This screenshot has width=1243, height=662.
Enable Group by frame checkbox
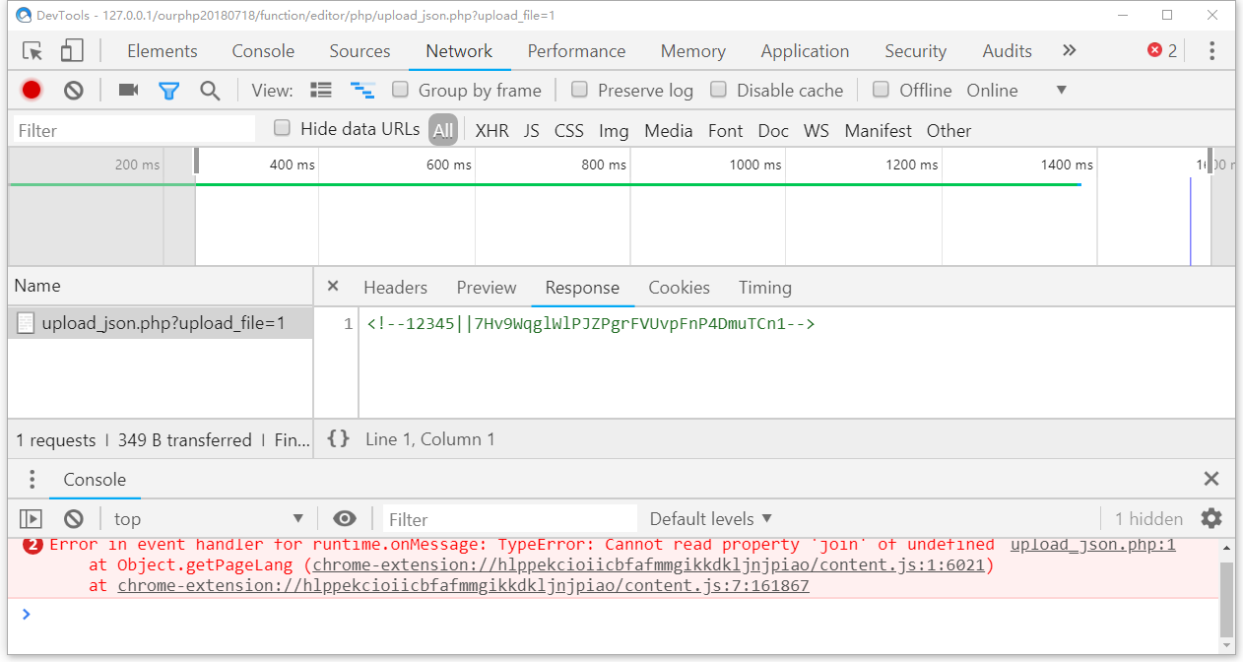pyautogui.click(x=400, y=90)
